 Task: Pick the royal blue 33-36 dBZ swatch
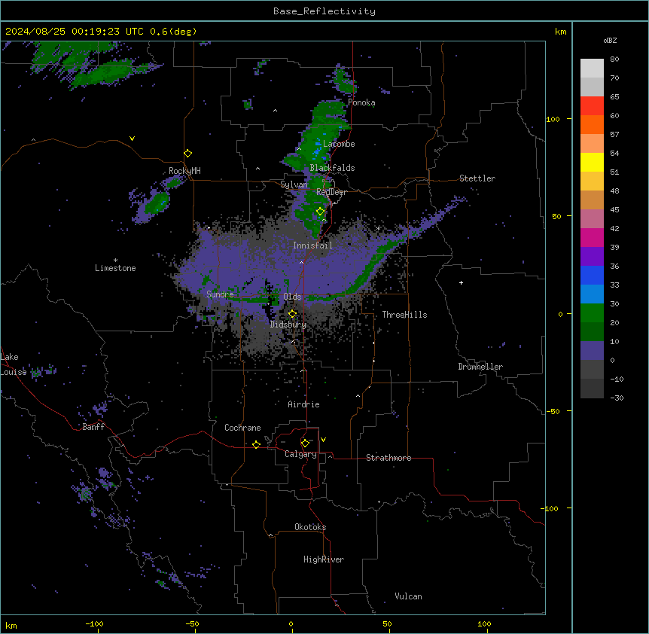tap(592, 276)
